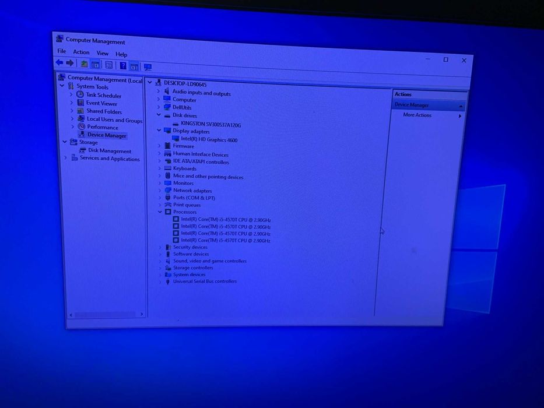
Task: Click the Properties toolbar icon
Action: click(109, 65)
